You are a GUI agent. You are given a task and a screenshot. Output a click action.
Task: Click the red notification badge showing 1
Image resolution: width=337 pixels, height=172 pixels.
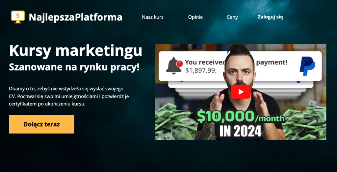179,64
